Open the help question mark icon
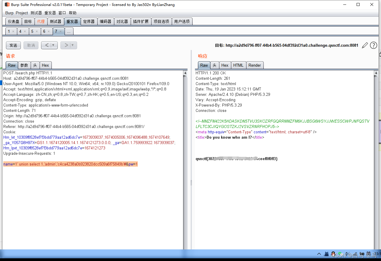 tap(373, 45)
